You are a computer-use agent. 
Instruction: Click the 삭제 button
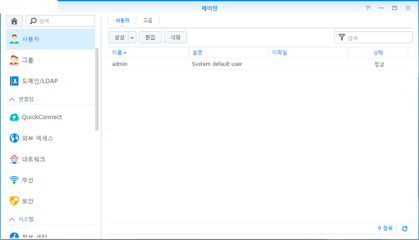(x=175, y=37)
